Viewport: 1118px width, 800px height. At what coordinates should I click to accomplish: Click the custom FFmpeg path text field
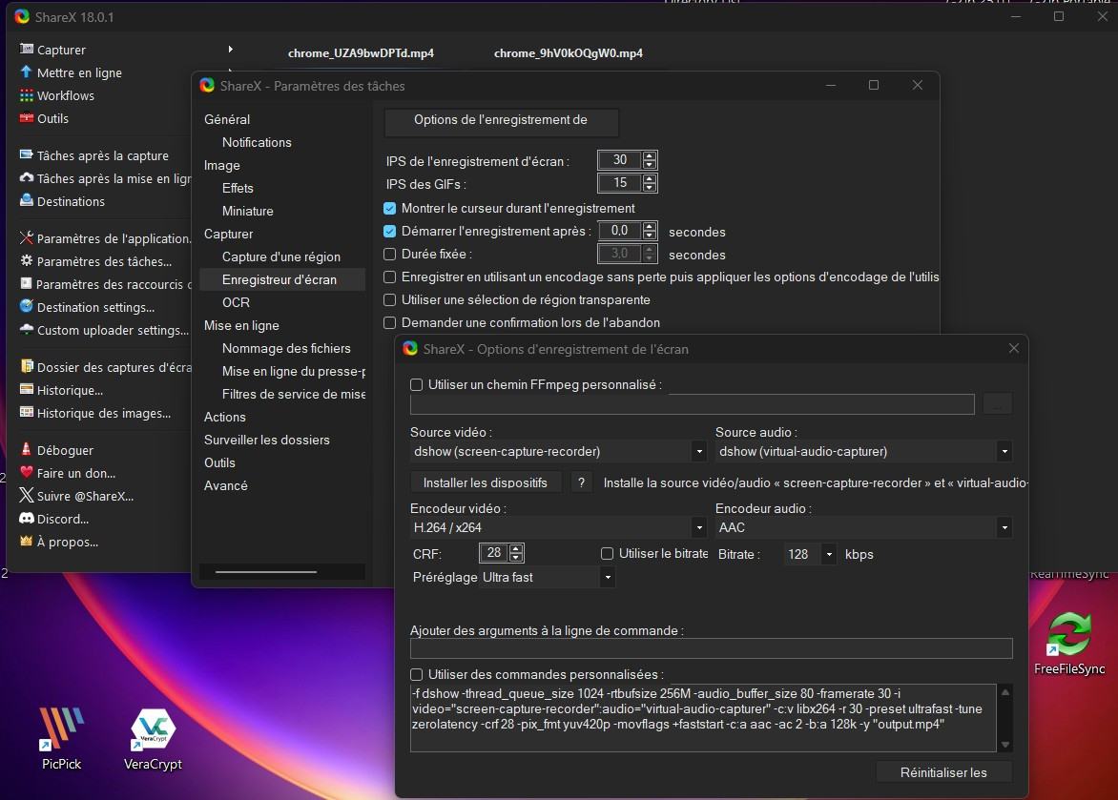coord(692,404)
